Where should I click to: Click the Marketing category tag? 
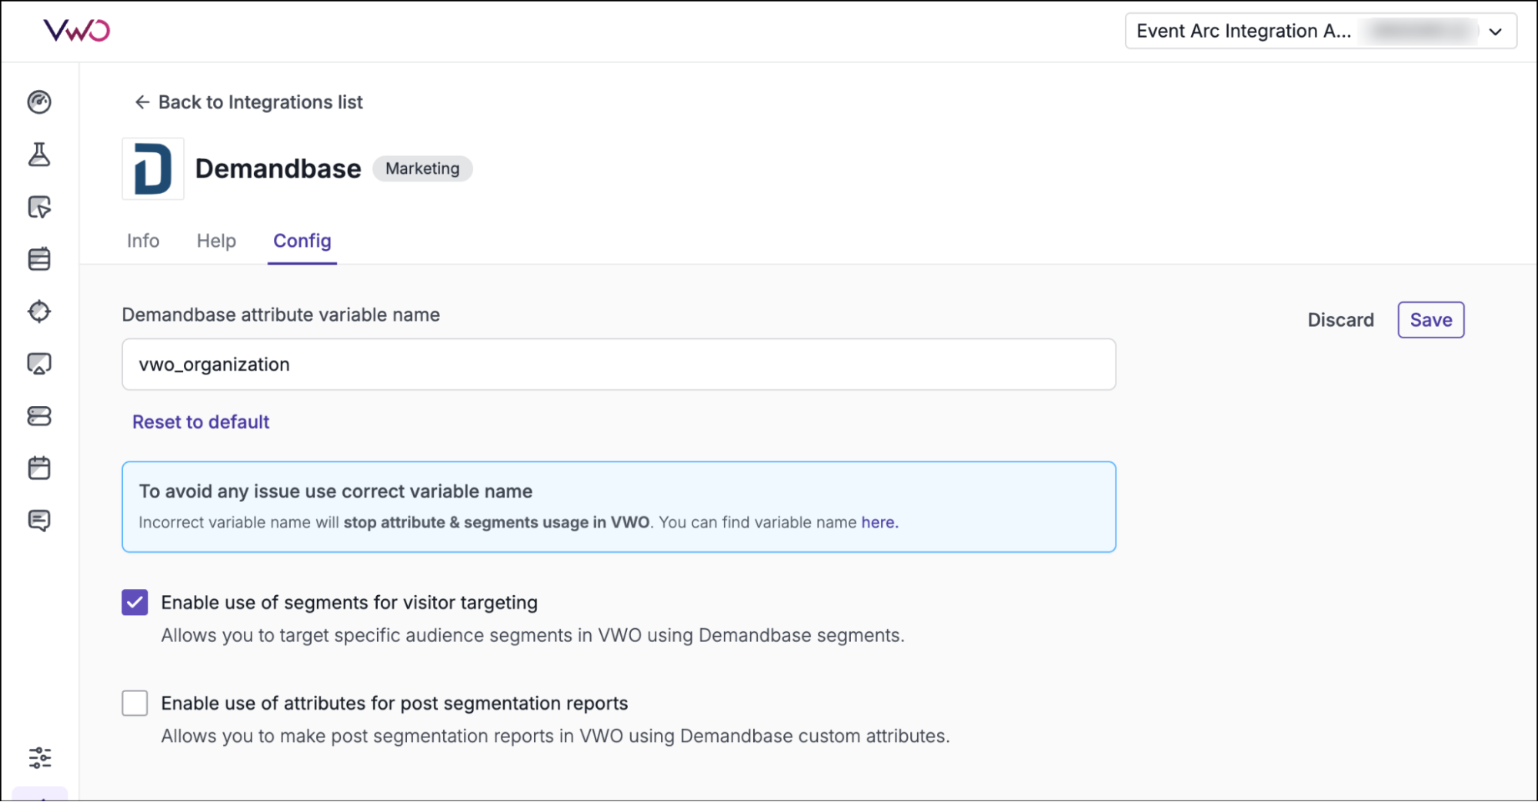(x=422, y=168)
